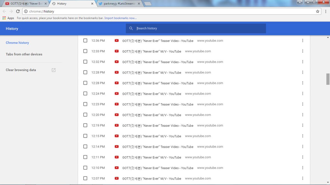
Task: Expand the options menu for 12:33 PM entry
Action: [302, 51]
